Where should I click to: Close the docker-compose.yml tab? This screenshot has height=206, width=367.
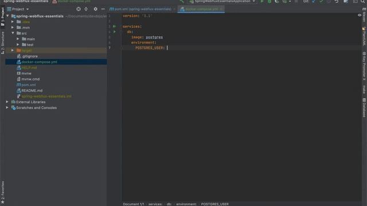221,9
